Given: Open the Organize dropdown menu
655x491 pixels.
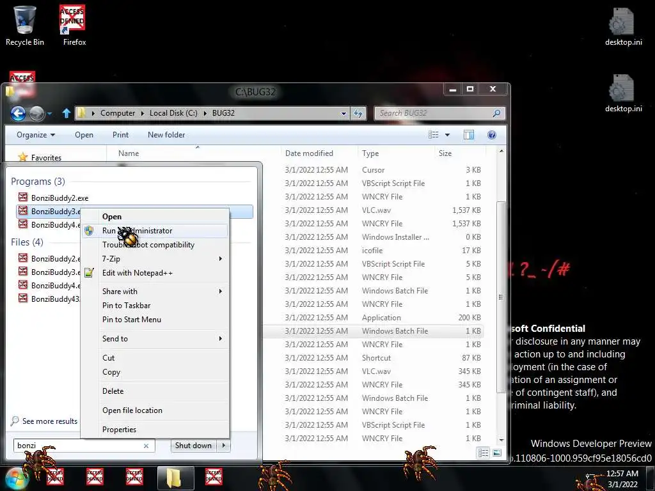Looking at the screenshot, I should [x=36, y=134].
